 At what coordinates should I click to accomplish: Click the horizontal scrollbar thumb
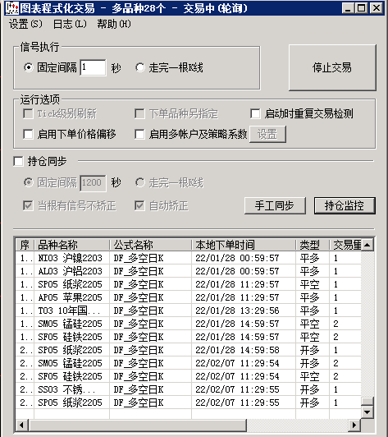click(137, 425)
